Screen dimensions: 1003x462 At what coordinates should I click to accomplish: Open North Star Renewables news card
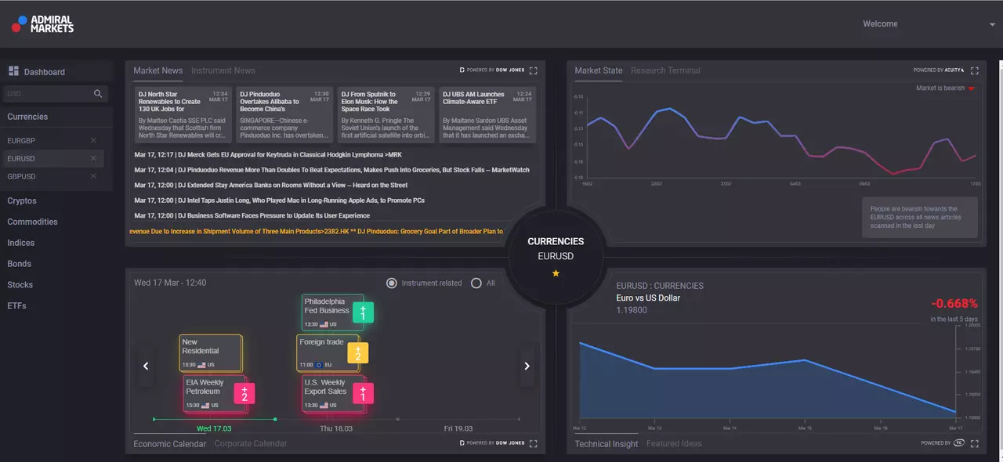point(183,115)
